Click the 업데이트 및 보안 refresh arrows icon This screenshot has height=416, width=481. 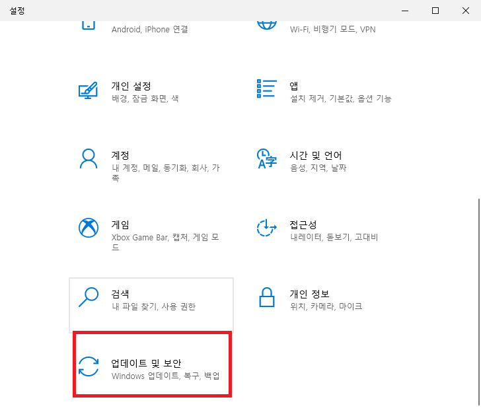(89, 366)
